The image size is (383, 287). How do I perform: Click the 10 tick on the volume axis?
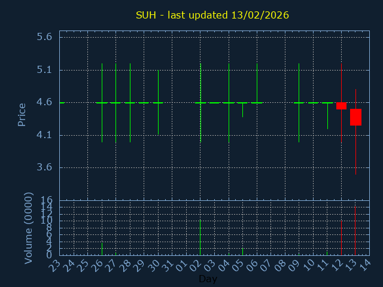coord(46,221)
